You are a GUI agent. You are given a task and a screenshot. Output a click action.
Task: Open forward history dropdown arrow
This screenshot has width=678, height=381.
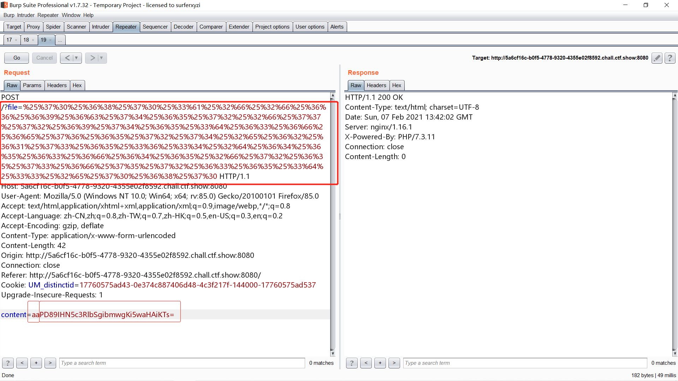point(102,58)
